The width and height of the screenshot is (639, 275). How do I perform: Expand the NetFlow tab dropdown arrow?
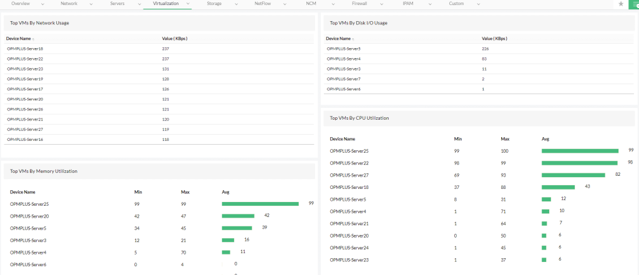pyautogui.click(x=284, y=4)
